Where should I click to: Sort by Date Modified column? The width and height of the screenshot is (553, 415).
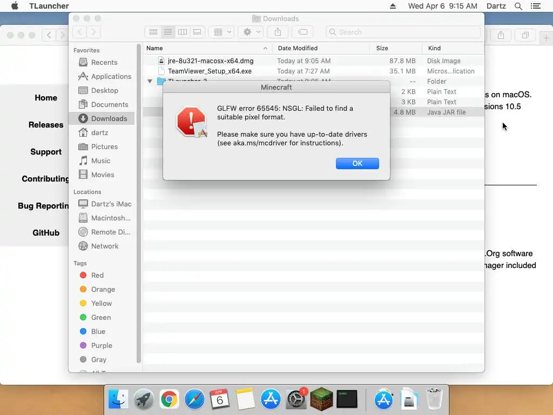click(321, 48)
